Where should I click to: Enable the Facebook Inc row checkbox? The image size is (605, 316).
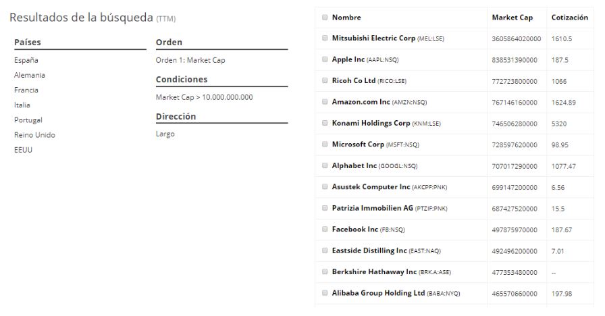pos(325,229)
